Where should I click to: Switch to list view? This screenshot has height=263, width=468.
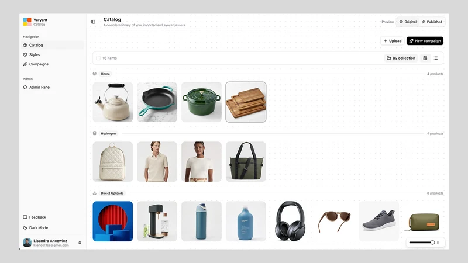coord(436,58)
